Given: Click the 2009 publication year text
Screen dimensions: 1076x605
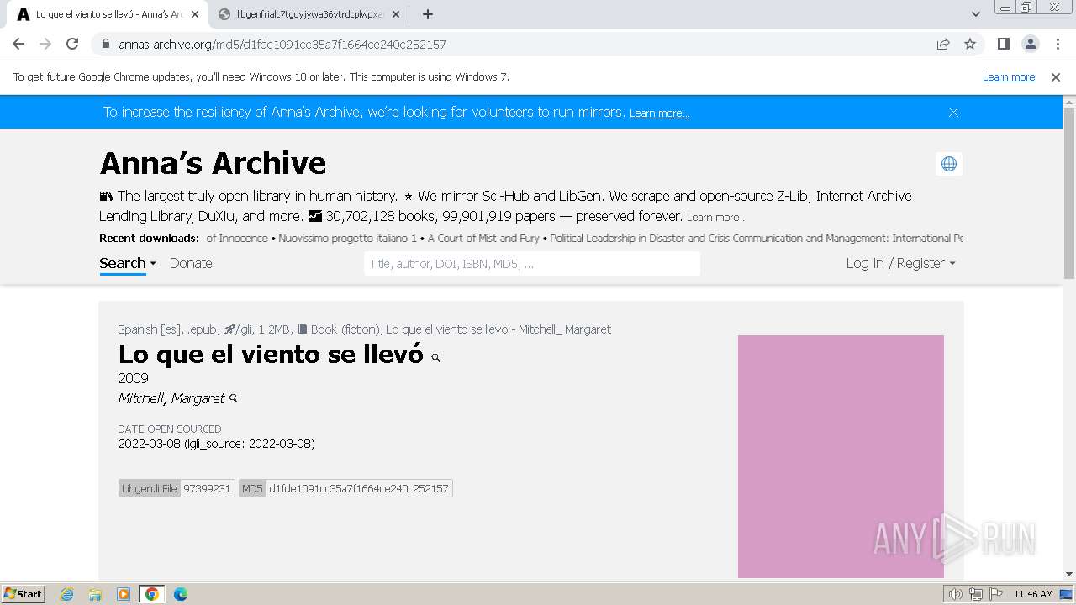Looking at the screenshot, I should (133, 378).
